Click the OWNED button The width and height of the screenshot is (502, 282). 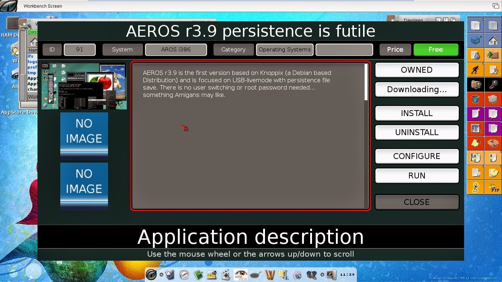point(417,70)
